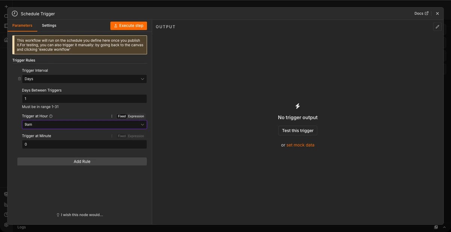The height and width of the screenshot is (232, 451).
Task: Open options menu for Trigger at Hour
Action: pos(112,116)
